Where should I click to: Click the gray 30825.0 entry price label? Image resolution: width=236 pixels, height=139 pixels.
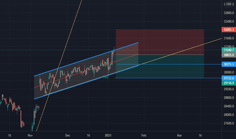coord(229,55)
